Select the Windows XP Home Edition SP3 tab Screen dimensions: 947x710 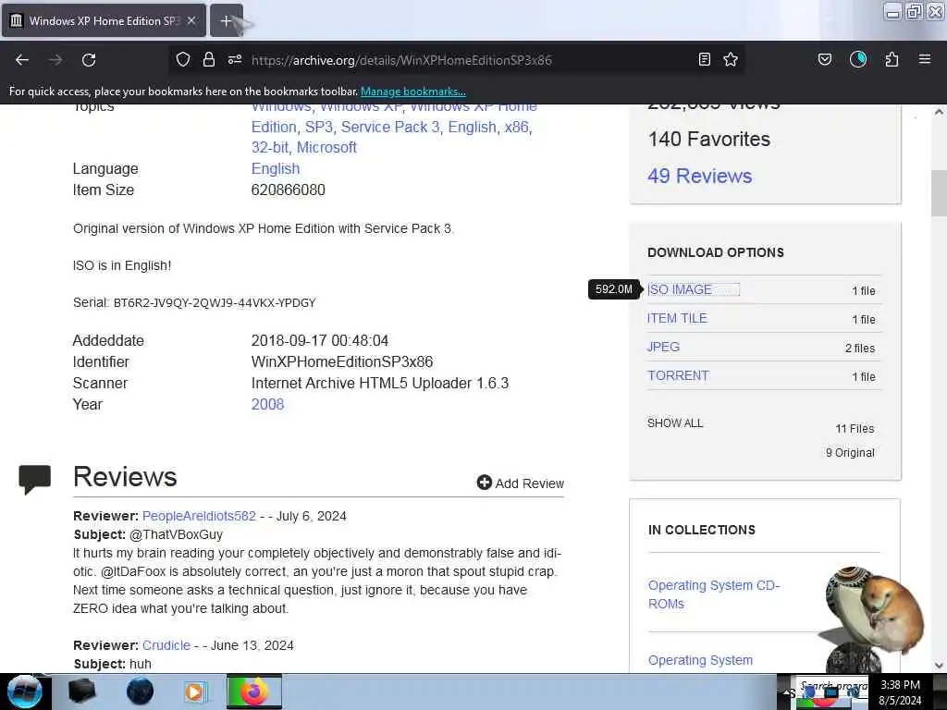click(x=104, y=20)
